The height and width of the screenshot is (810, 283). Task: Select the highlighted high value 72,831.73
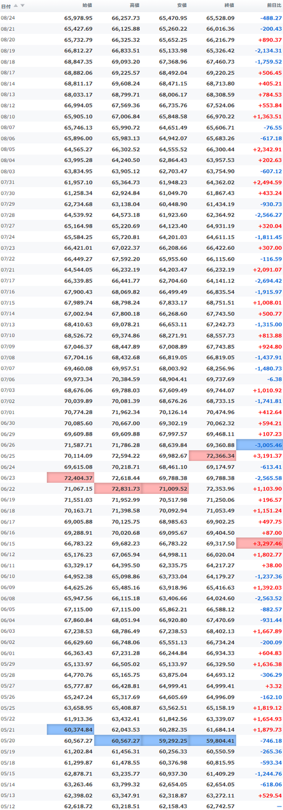[x=118, y=489]
